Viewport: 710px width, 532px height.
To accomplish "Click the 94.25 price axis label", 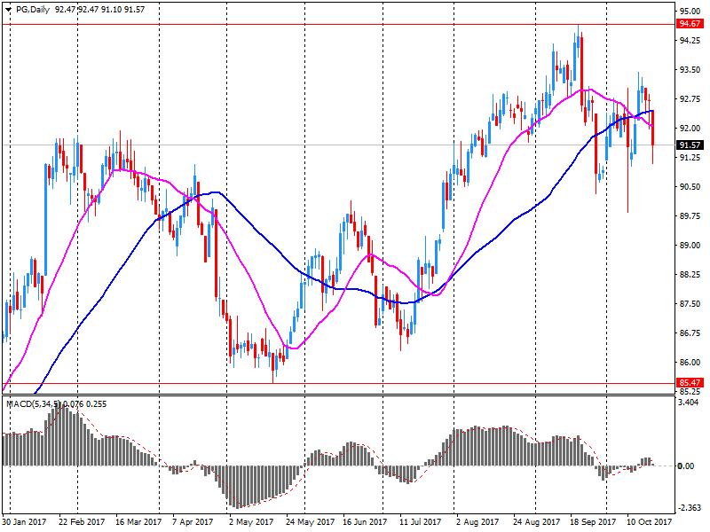I will [x=690, y=41].
